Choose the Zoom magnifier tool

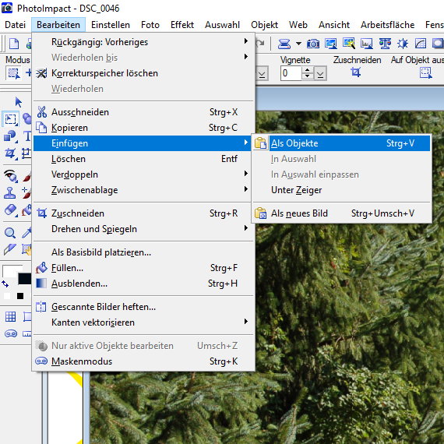click(10, 233)
